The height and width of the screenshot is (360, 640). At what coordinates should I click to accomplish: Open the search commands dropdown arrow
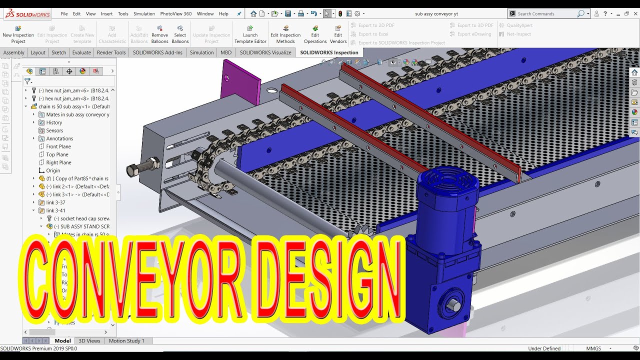tap(588, 14)
